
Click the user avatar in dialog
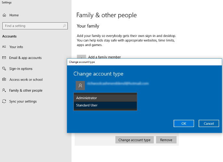tap(80, 86)
